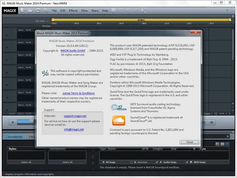Click the RESET button below the tracks
Viewport: 237px width, 178px height.
click(12, 114)
